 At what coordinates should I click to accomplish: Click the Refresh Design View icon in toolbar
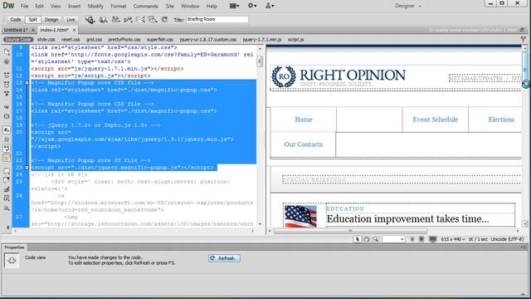click(164, 20)
